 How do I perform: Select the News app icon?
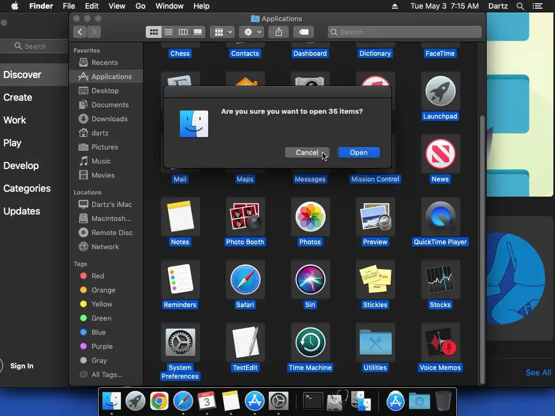(440, 154)
